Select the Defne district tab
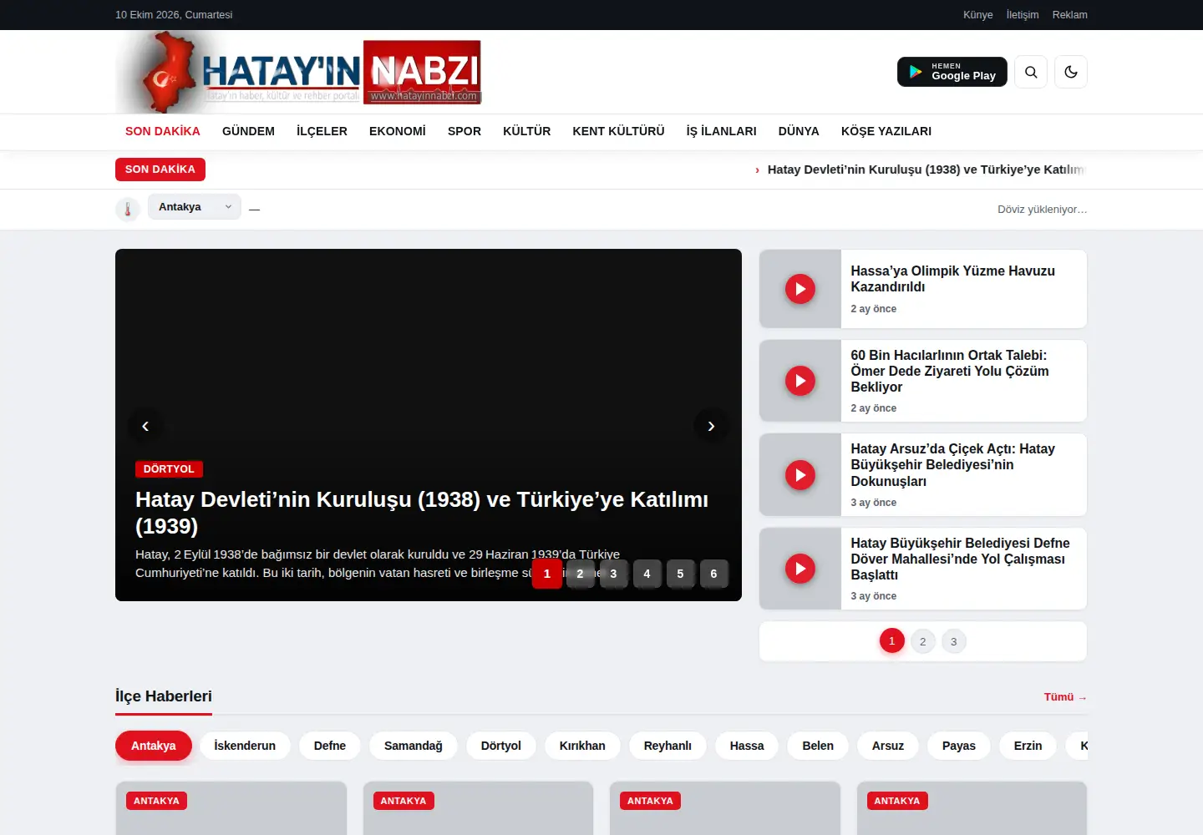Image resolution: width=1203 pixels, height=835 pixels. [x=330, y=746]
